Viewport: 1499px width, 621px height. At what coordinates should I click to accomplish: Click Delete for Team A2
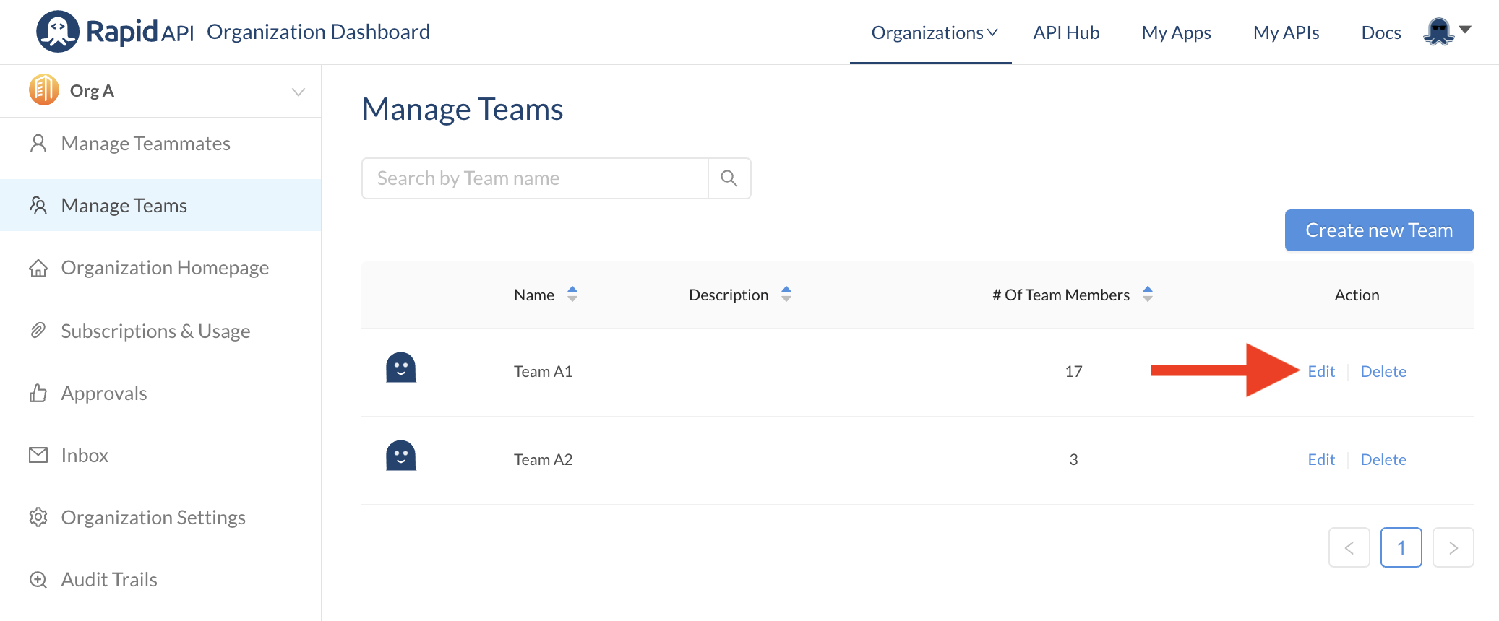(x=1383, y=459)
